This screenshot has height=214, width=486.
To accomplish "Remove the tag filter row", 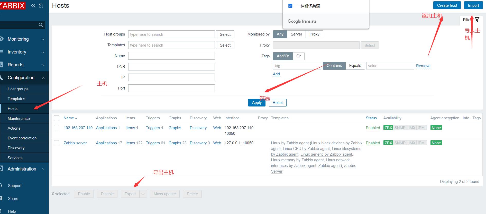I will 423,66.
